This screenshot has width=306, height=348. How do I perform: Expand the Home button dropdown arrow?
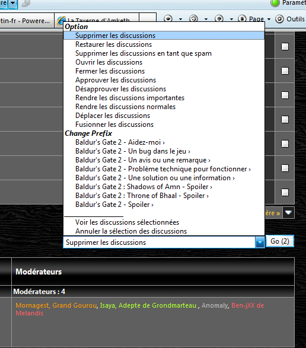pos(180,20)
